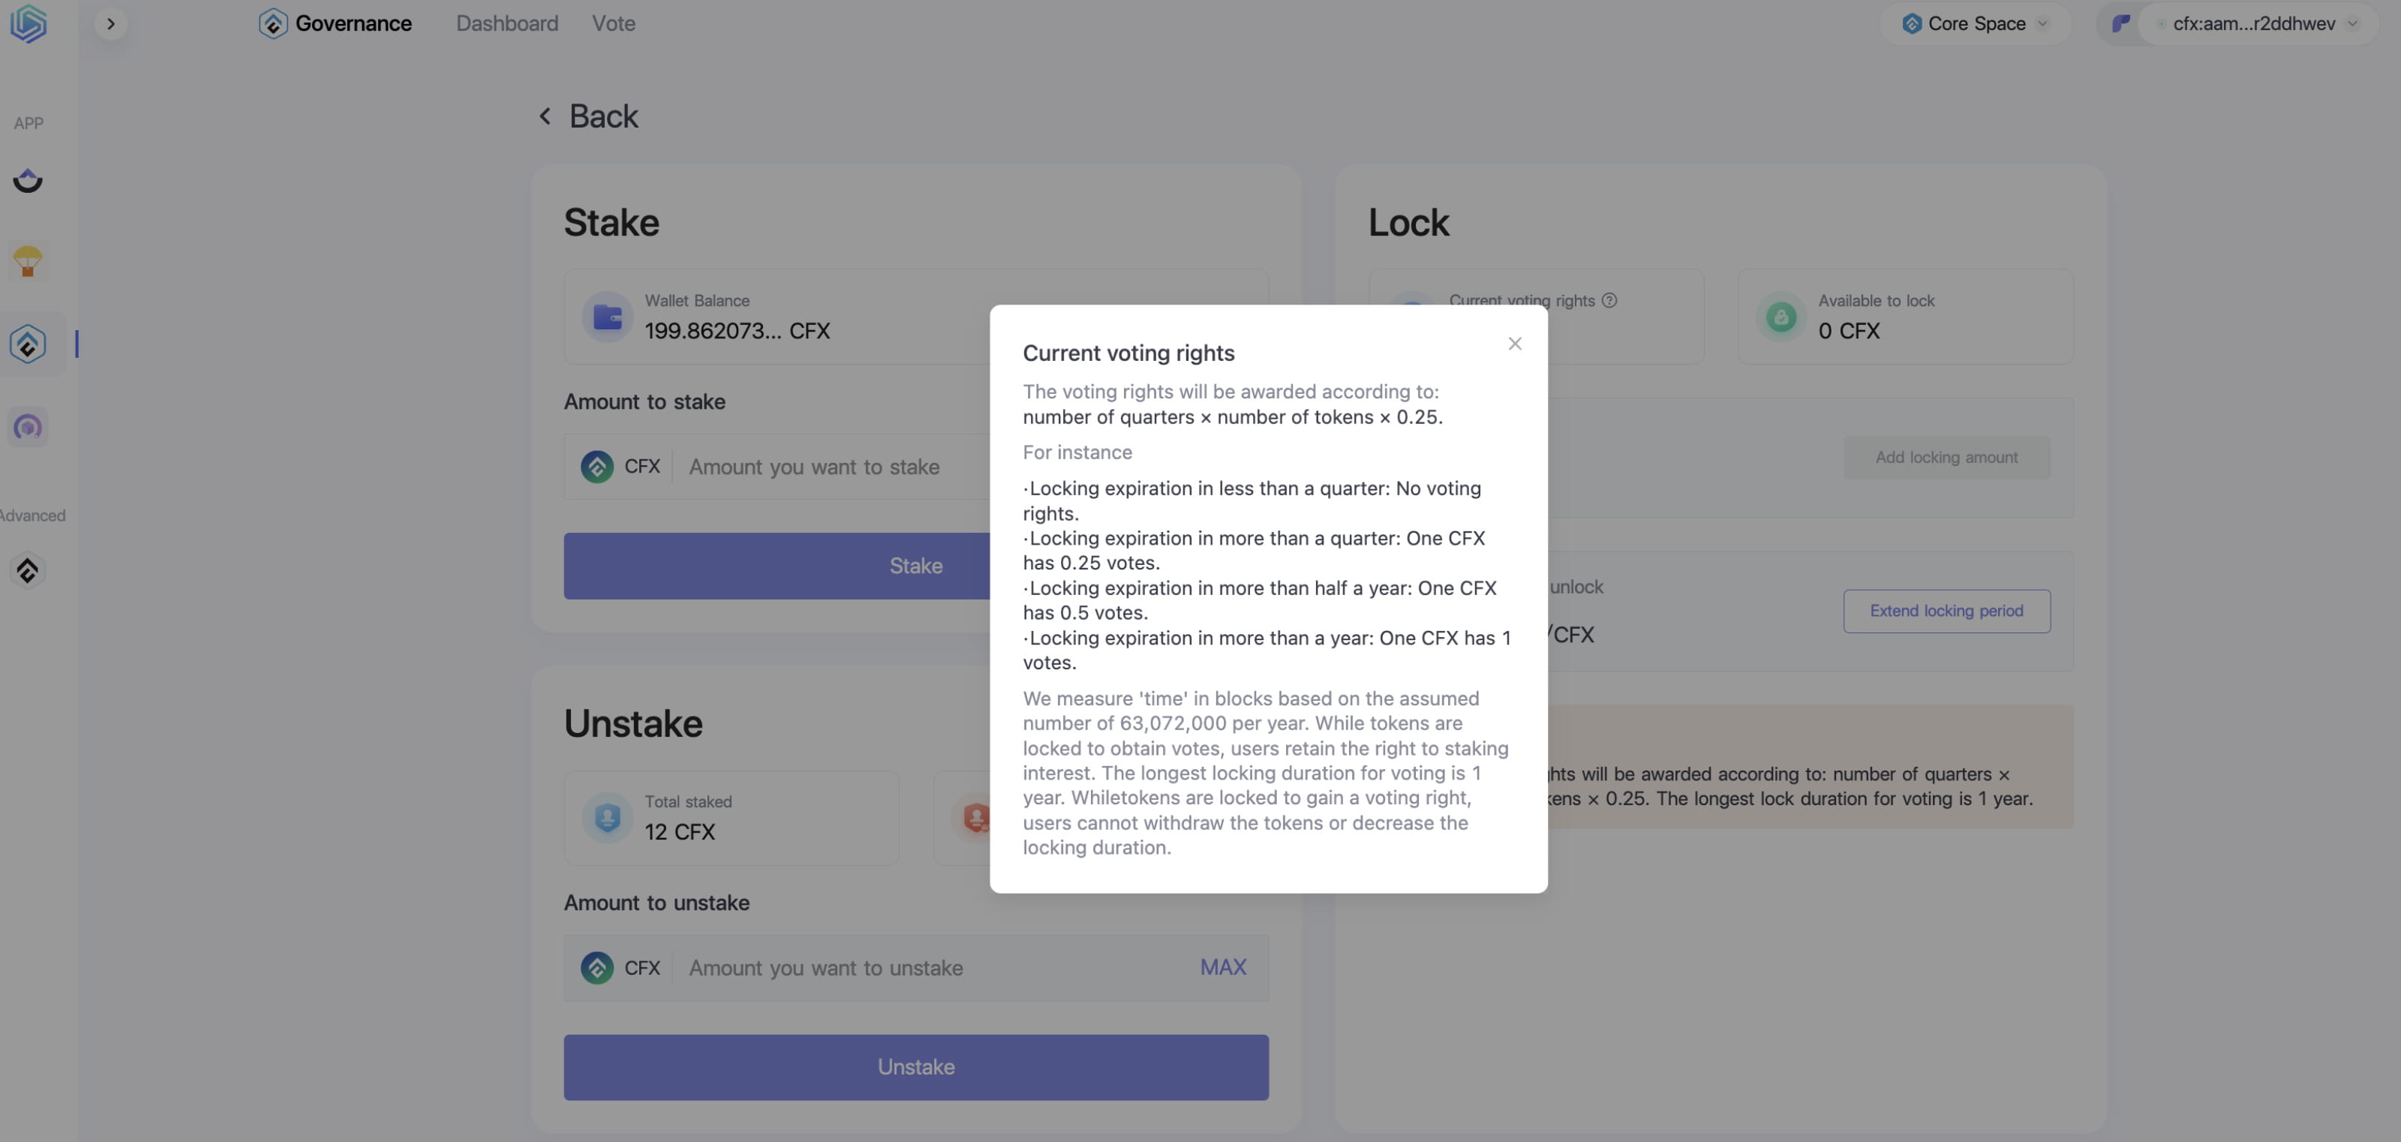2401x1142 pixels.
Task: Click the voting rights help question icon
Action: (x=1609, y=300)
